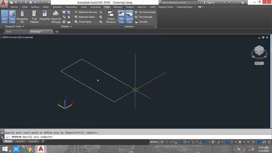Toggle grid display in status bar
The width and height of the screenshot is (272, 153).
162,142
